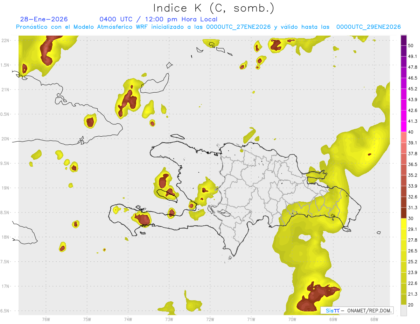Click legend value '49.1'
This screenshot has height=324, width=420.
pyautogui.click(x=413, y=56)
